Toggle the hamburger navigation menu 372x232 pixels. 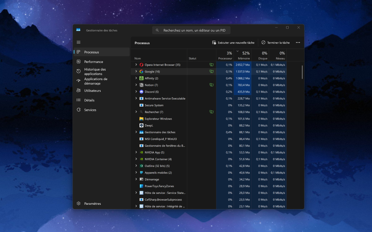tap(78, 42)
